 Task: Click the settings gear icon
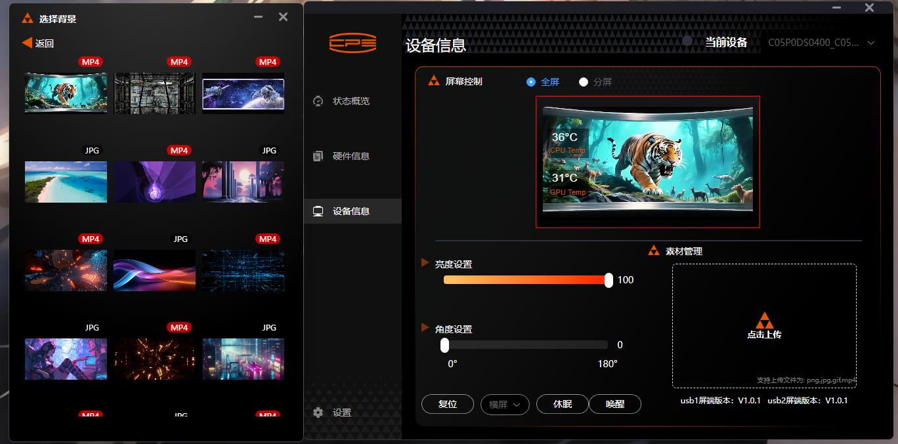coord(318,413)
